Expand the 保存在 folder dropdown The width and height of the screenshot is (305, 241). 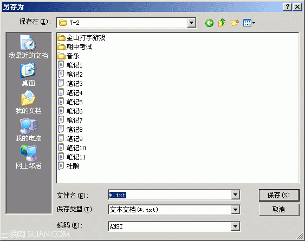[191, 23]
